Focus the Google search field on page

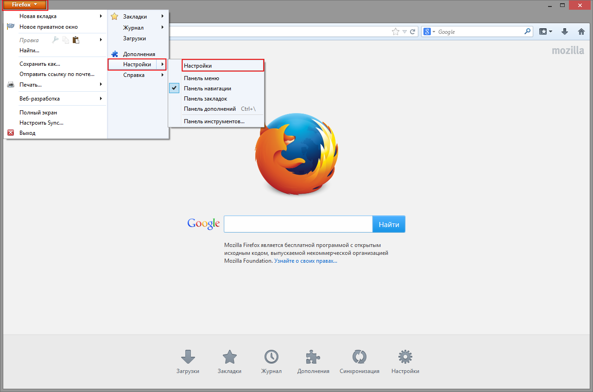click(298, 224)
